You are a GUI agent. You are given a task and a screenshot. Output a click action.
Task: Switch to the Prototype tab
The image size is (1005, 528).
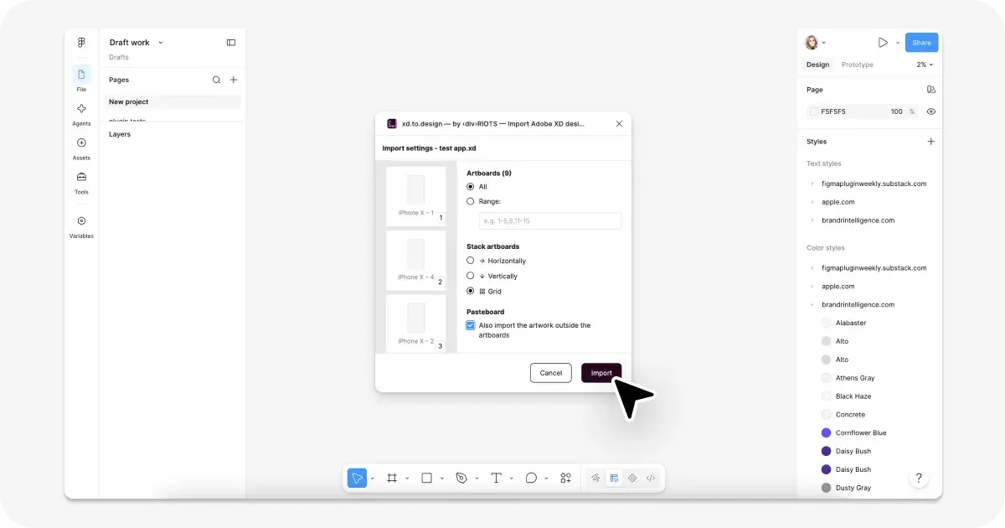pos(857,65)
